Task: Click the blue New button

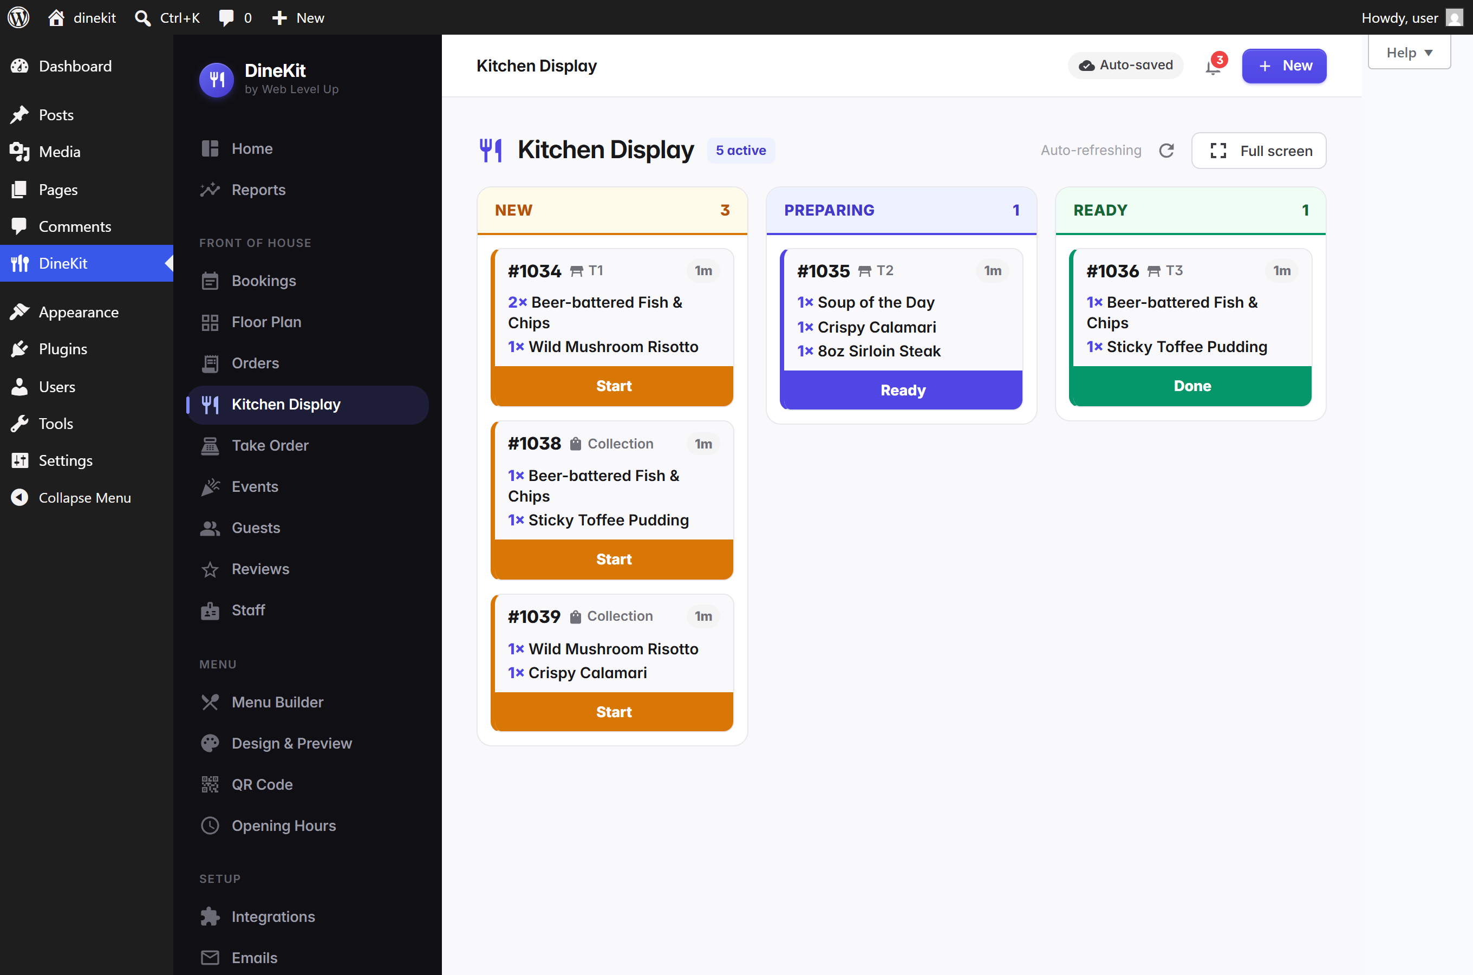Action: point(1284,66)
